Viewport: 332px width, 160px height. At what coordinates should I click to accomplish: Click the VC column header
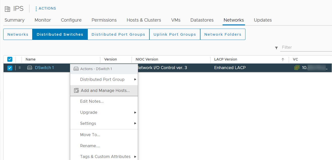[x=296, y=60]
